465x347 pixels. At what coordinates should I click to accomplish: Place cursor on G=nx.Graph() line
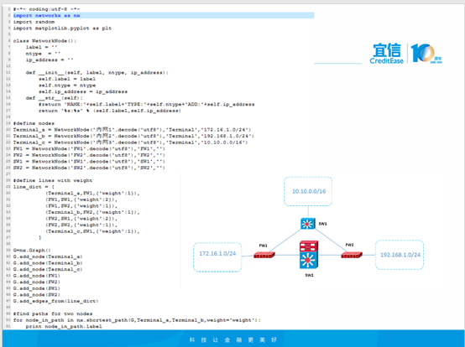[x=32, y=250]
